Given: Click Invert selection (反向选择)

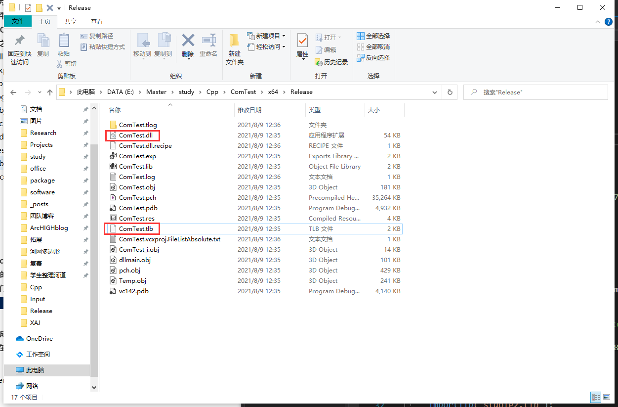Looking at the screenshot, I should pos(373,58).
